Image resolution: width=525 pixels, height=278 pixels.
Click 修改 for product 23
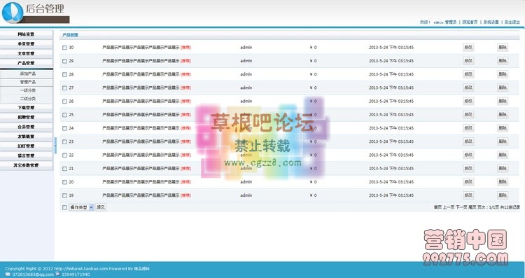point(468,141)
